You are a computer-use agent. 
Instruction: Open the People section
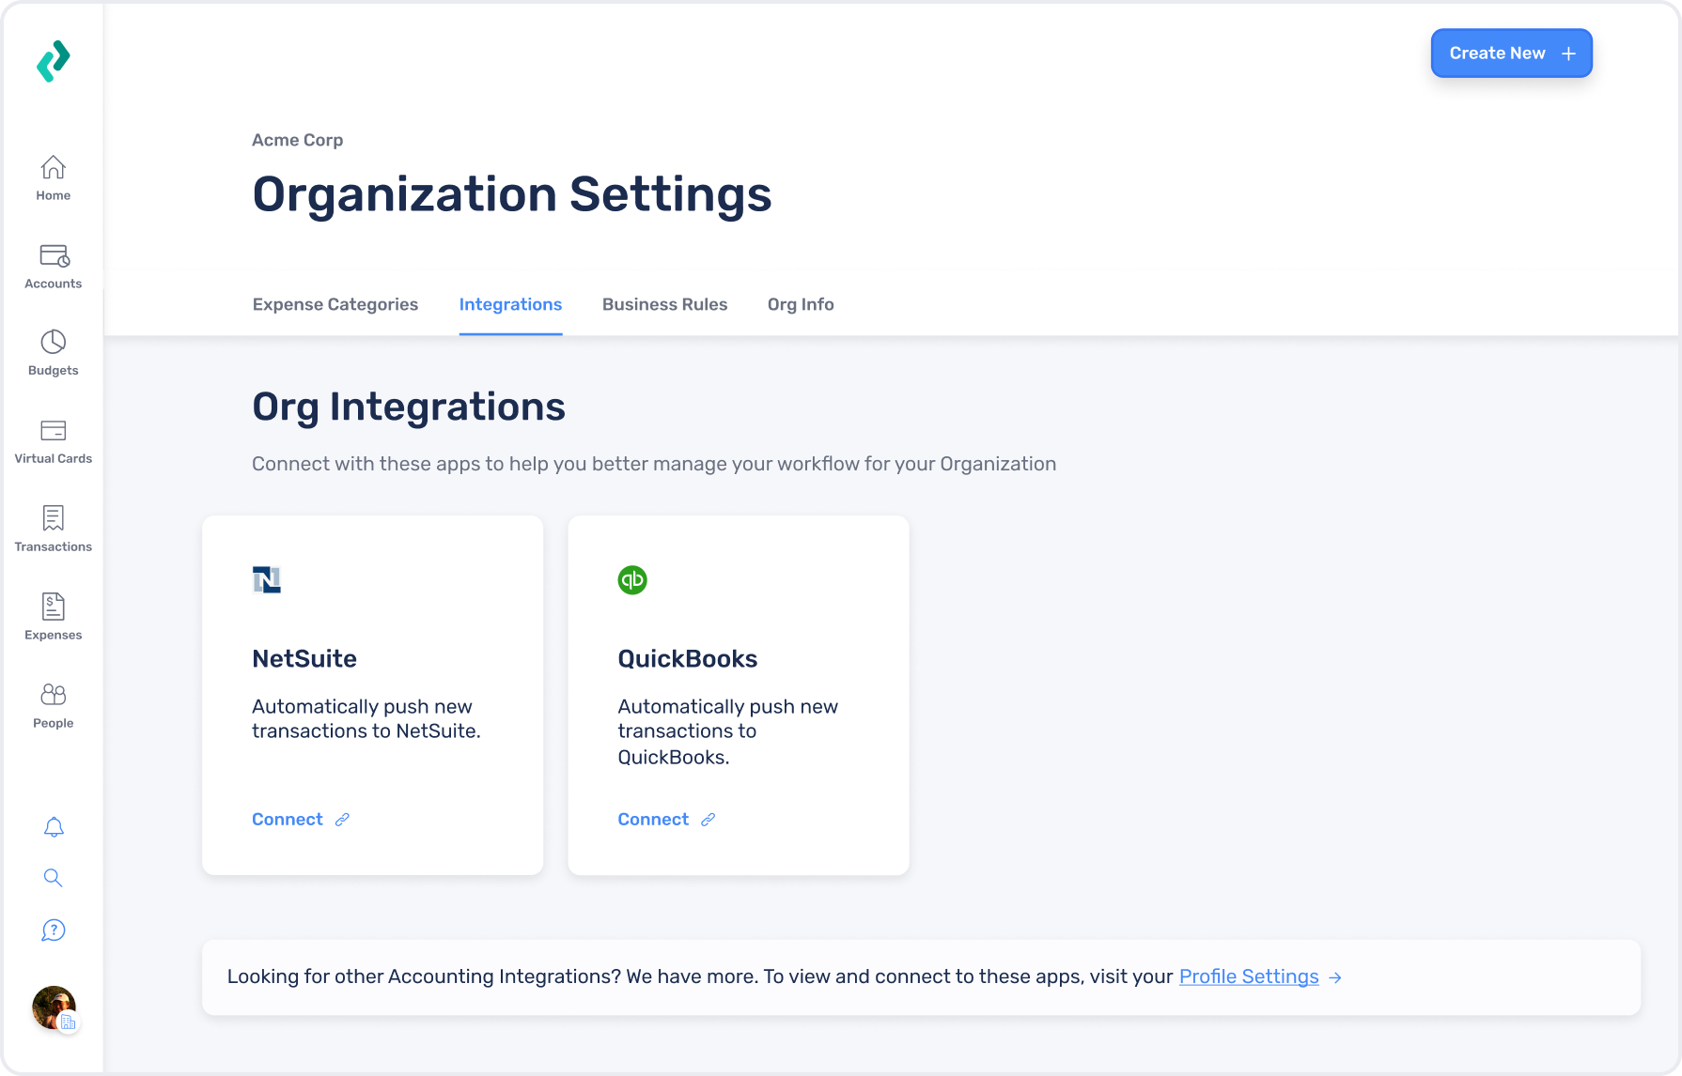(x=53, y=704)
